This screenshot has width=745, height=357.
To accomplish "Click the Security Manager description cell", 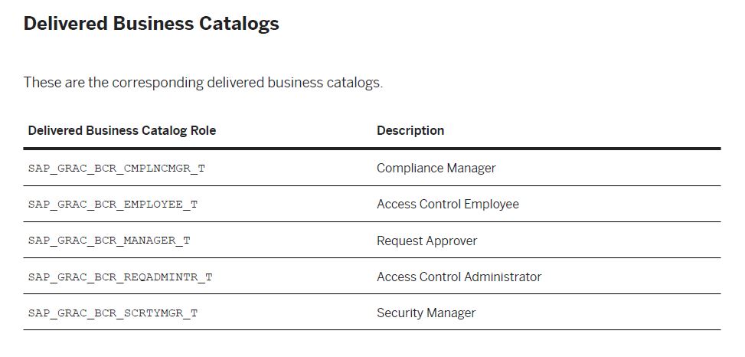I will 426,313.
